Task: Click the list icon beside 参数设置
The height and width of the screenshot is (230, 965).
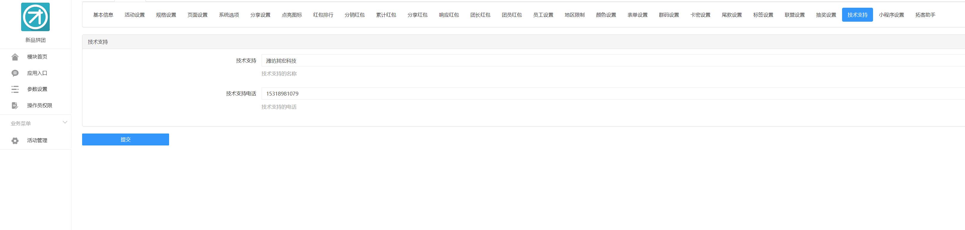Action: point(15,89)
